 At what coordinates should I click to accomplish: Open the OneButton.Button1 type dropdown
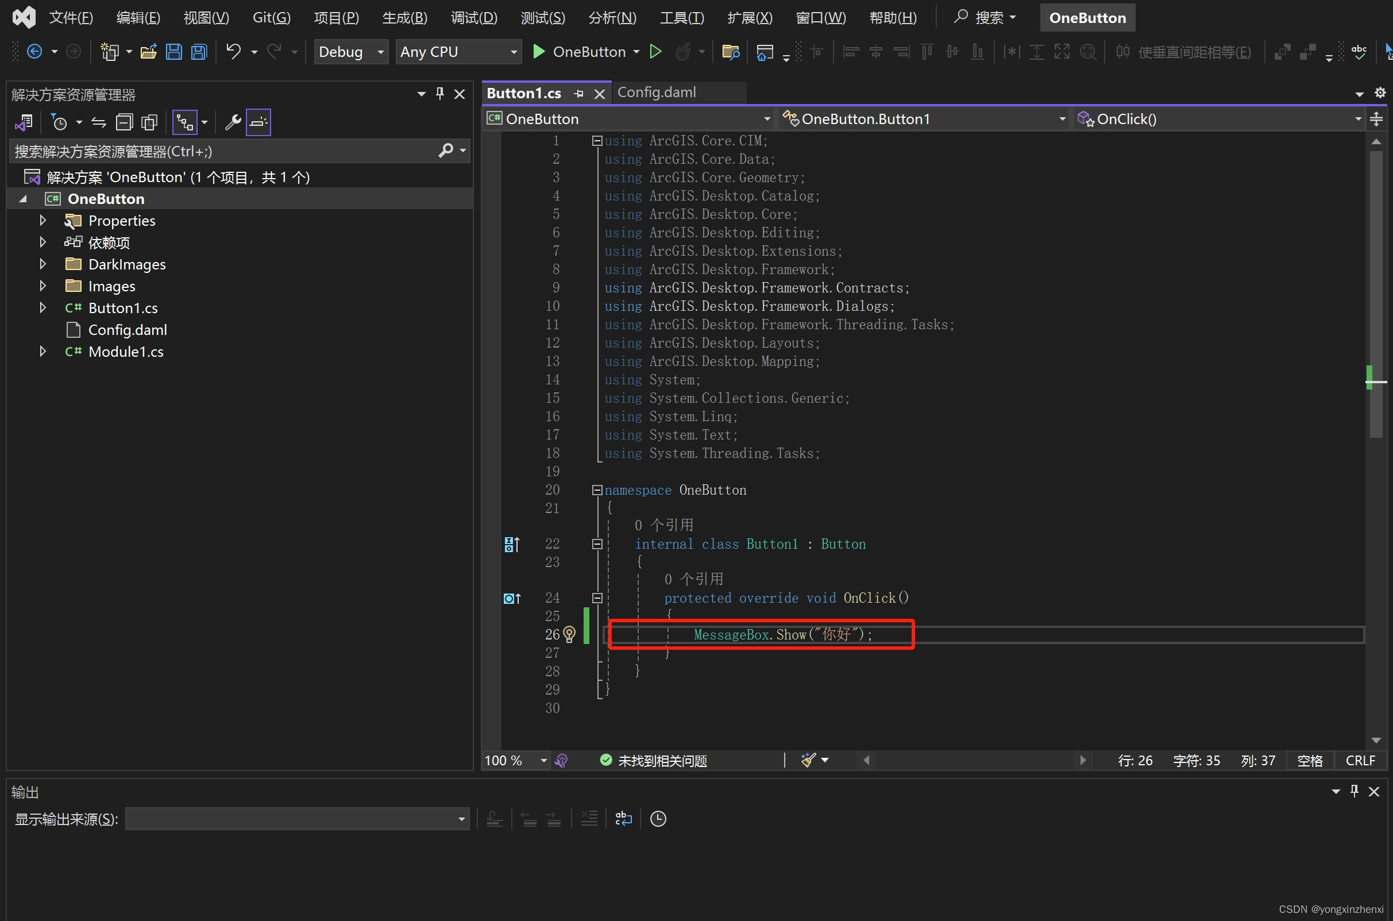(925, 120)
